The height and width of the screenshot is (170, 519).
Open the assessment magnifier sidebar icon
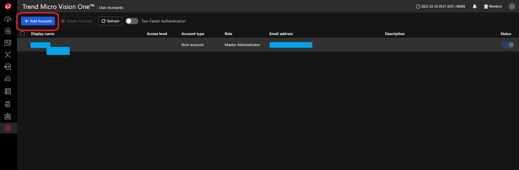(x=8, y=79)
